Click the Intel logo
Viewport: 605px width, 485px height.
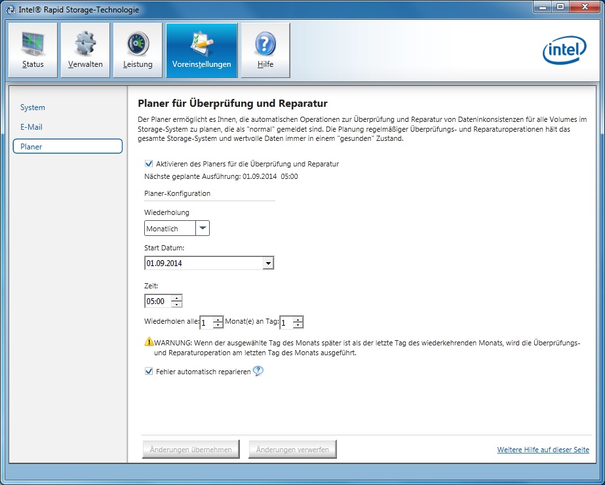point(564,50)
